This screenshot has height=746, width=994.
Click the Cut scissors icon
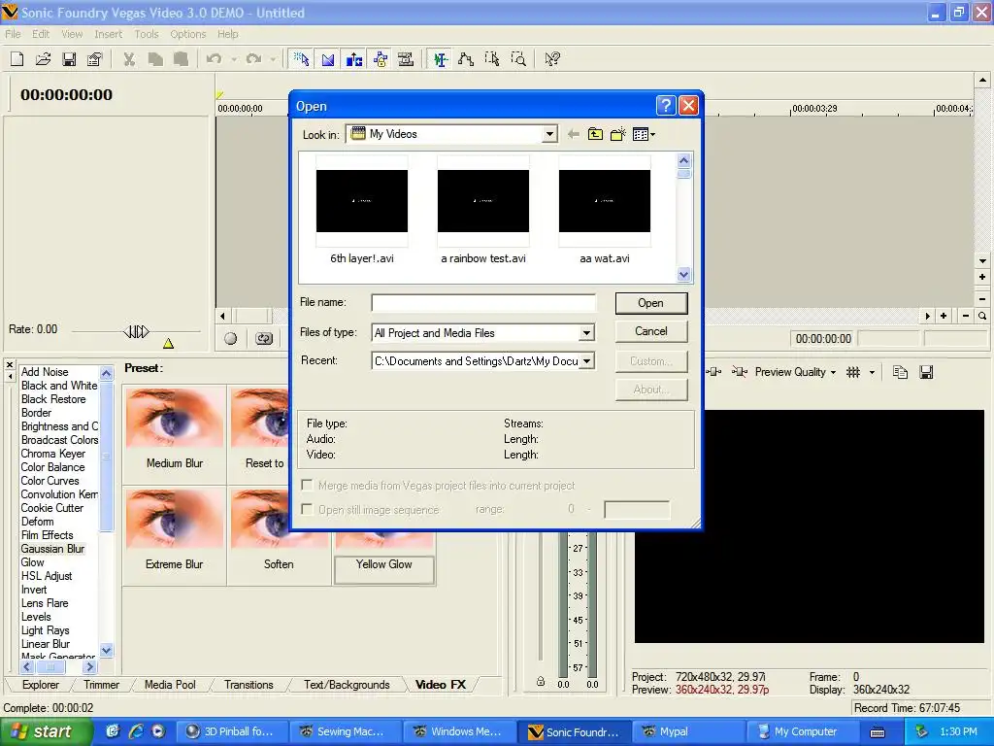[x=129, y=59]
